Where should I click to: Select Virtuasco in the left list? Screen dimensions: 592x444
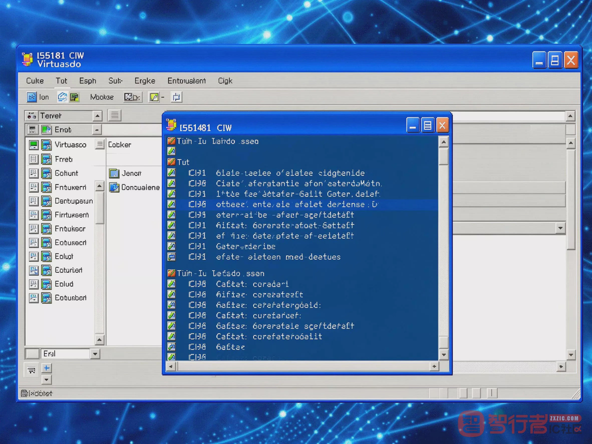(x=70, y=144)
